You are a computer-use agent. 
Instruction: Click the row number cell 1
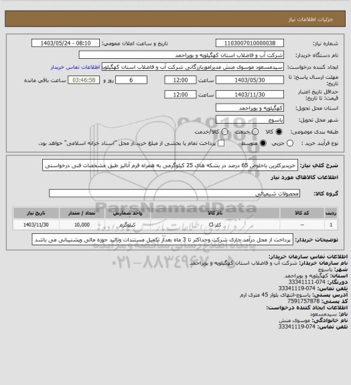(x=331, y=225)
